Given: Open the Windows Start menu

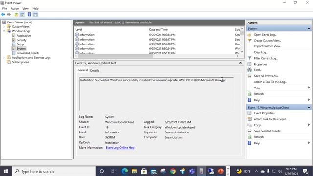Looking at the screenshot, I should pos(6,171).
